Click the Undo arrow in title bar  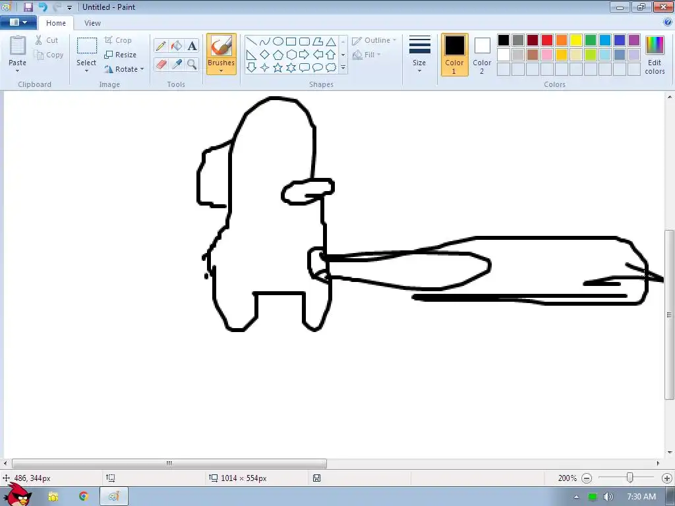click(43, 7)
